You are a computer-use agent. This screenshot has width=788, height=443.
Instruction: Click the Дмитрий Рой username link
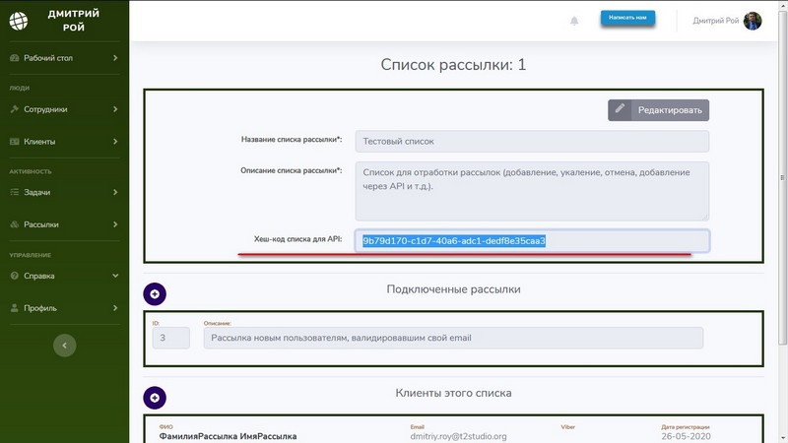(715, 21)
